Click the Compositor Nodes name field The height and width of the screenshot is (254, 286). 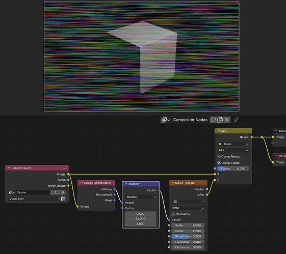[x=190, y=120]
